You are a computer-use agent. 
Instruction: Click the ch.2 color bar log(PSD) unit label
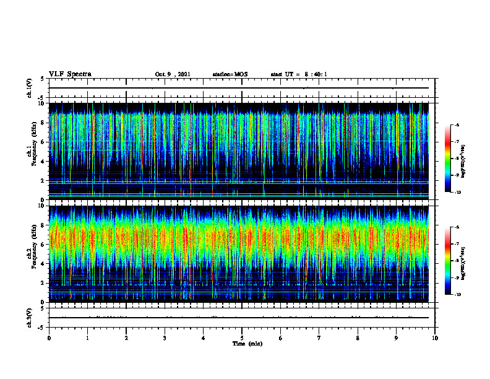pyautogui.click(x=463, y=263)
